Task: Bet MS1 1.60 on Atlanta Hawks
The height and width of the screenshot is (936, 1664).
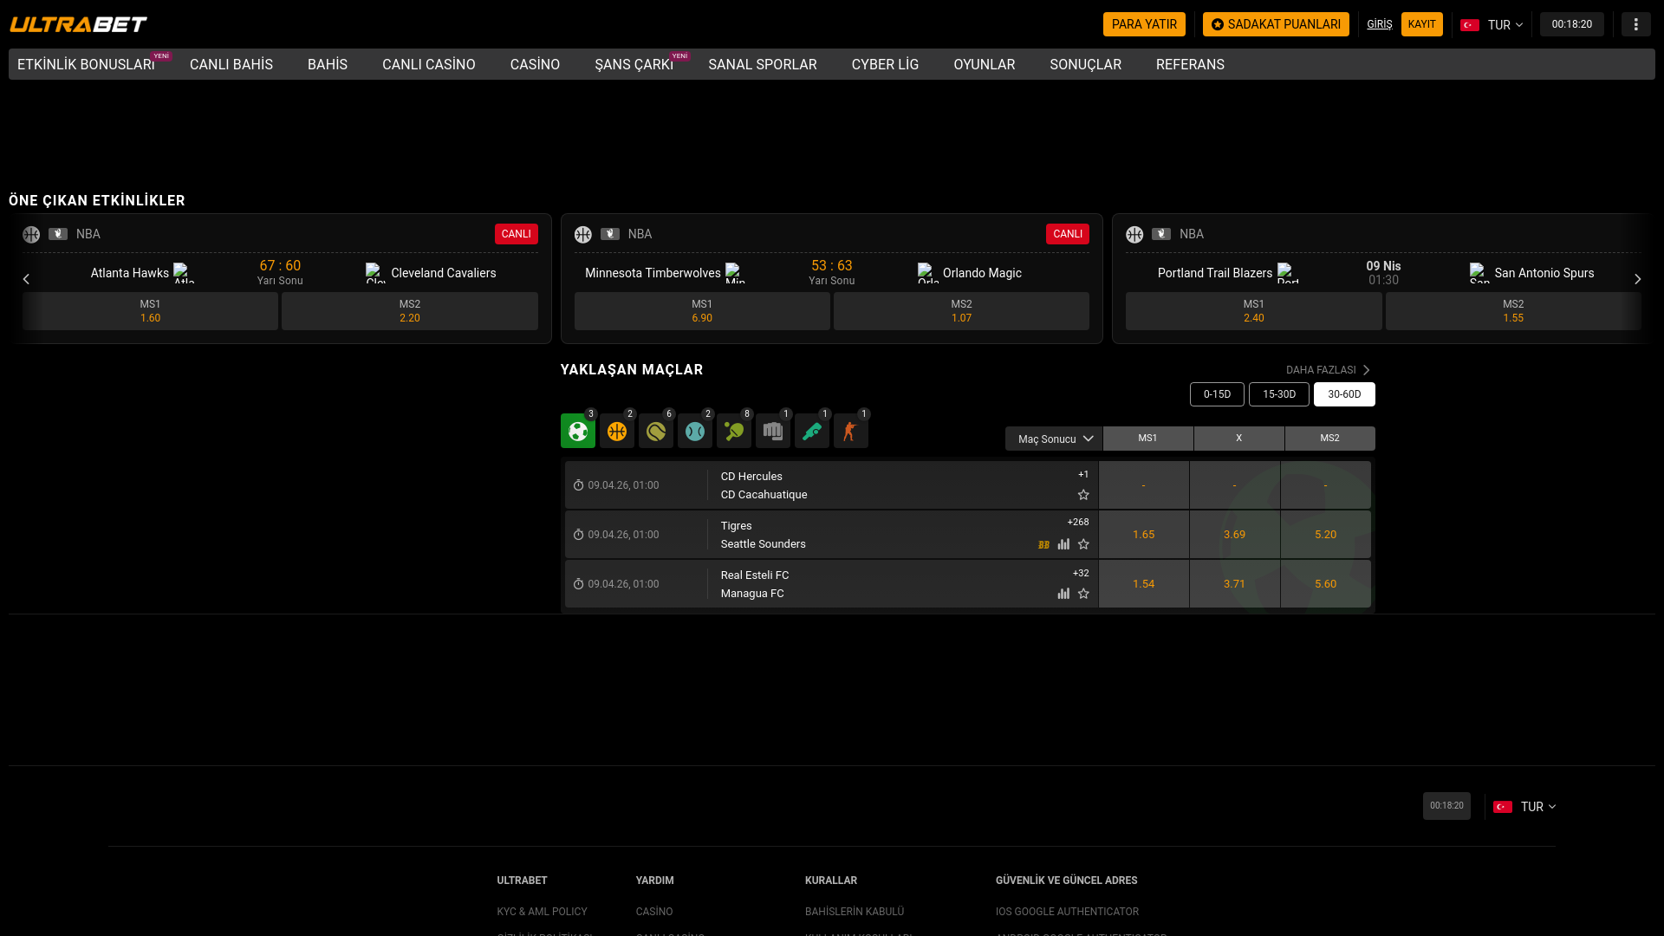Action: [x=150, y=311]
